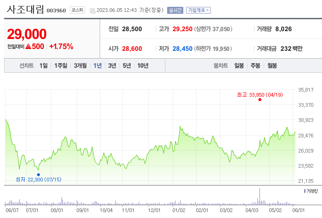Image resolution: width=322 pixels, height=218 pixels.
Task: Select the 1주일 line chart tab
Action: 61,65
